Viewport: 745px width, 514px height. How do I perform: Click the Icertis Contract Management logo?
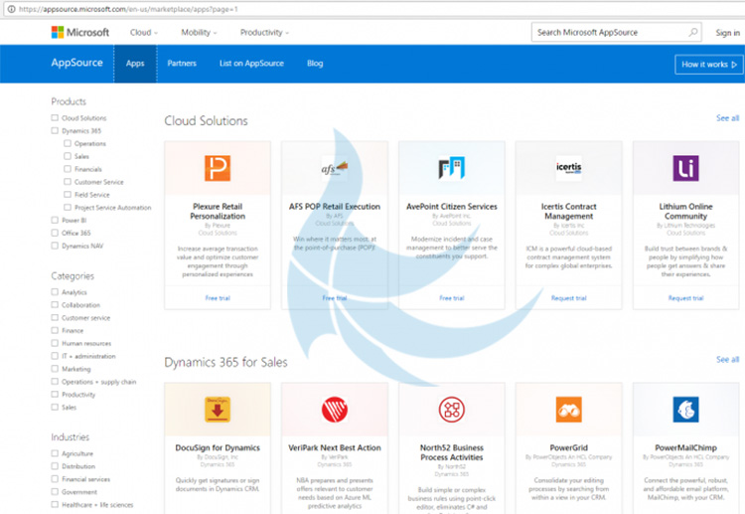(569, 168)
